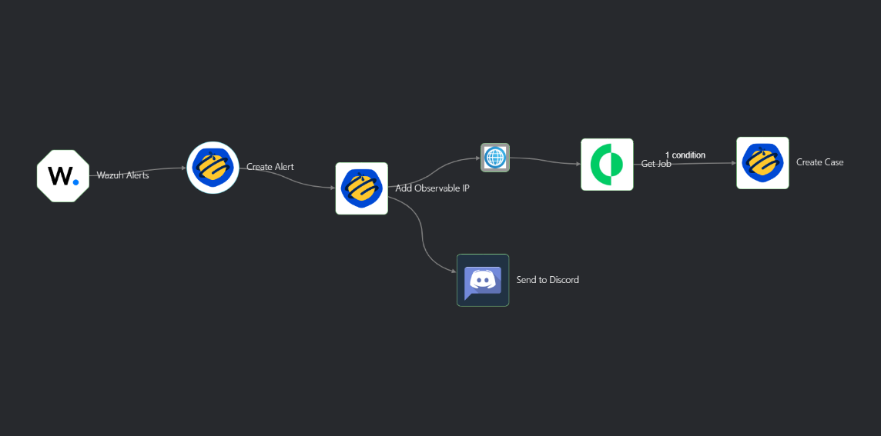Open the green Get Job node
This screenshot has width=881, height=436.
click(607, 165)
